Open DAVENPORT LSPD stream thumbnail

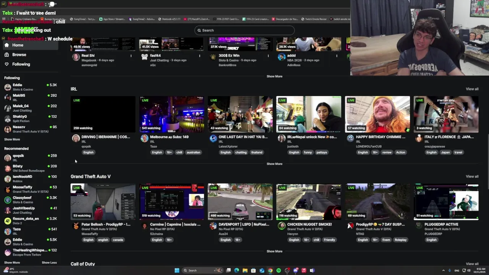(x=240, y=202)
